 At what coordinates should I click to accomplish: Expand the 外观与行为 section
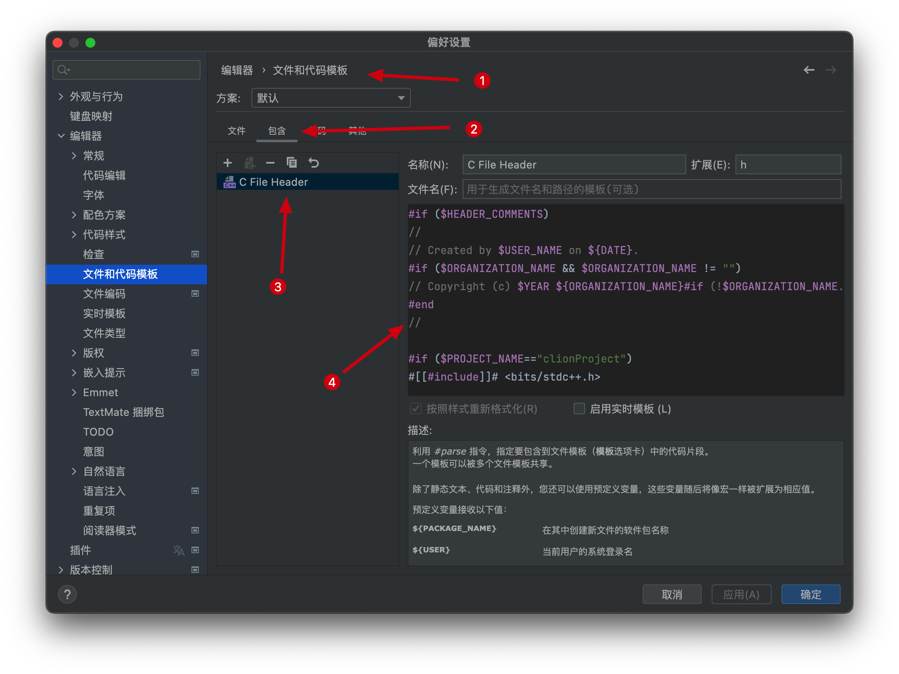61,97
